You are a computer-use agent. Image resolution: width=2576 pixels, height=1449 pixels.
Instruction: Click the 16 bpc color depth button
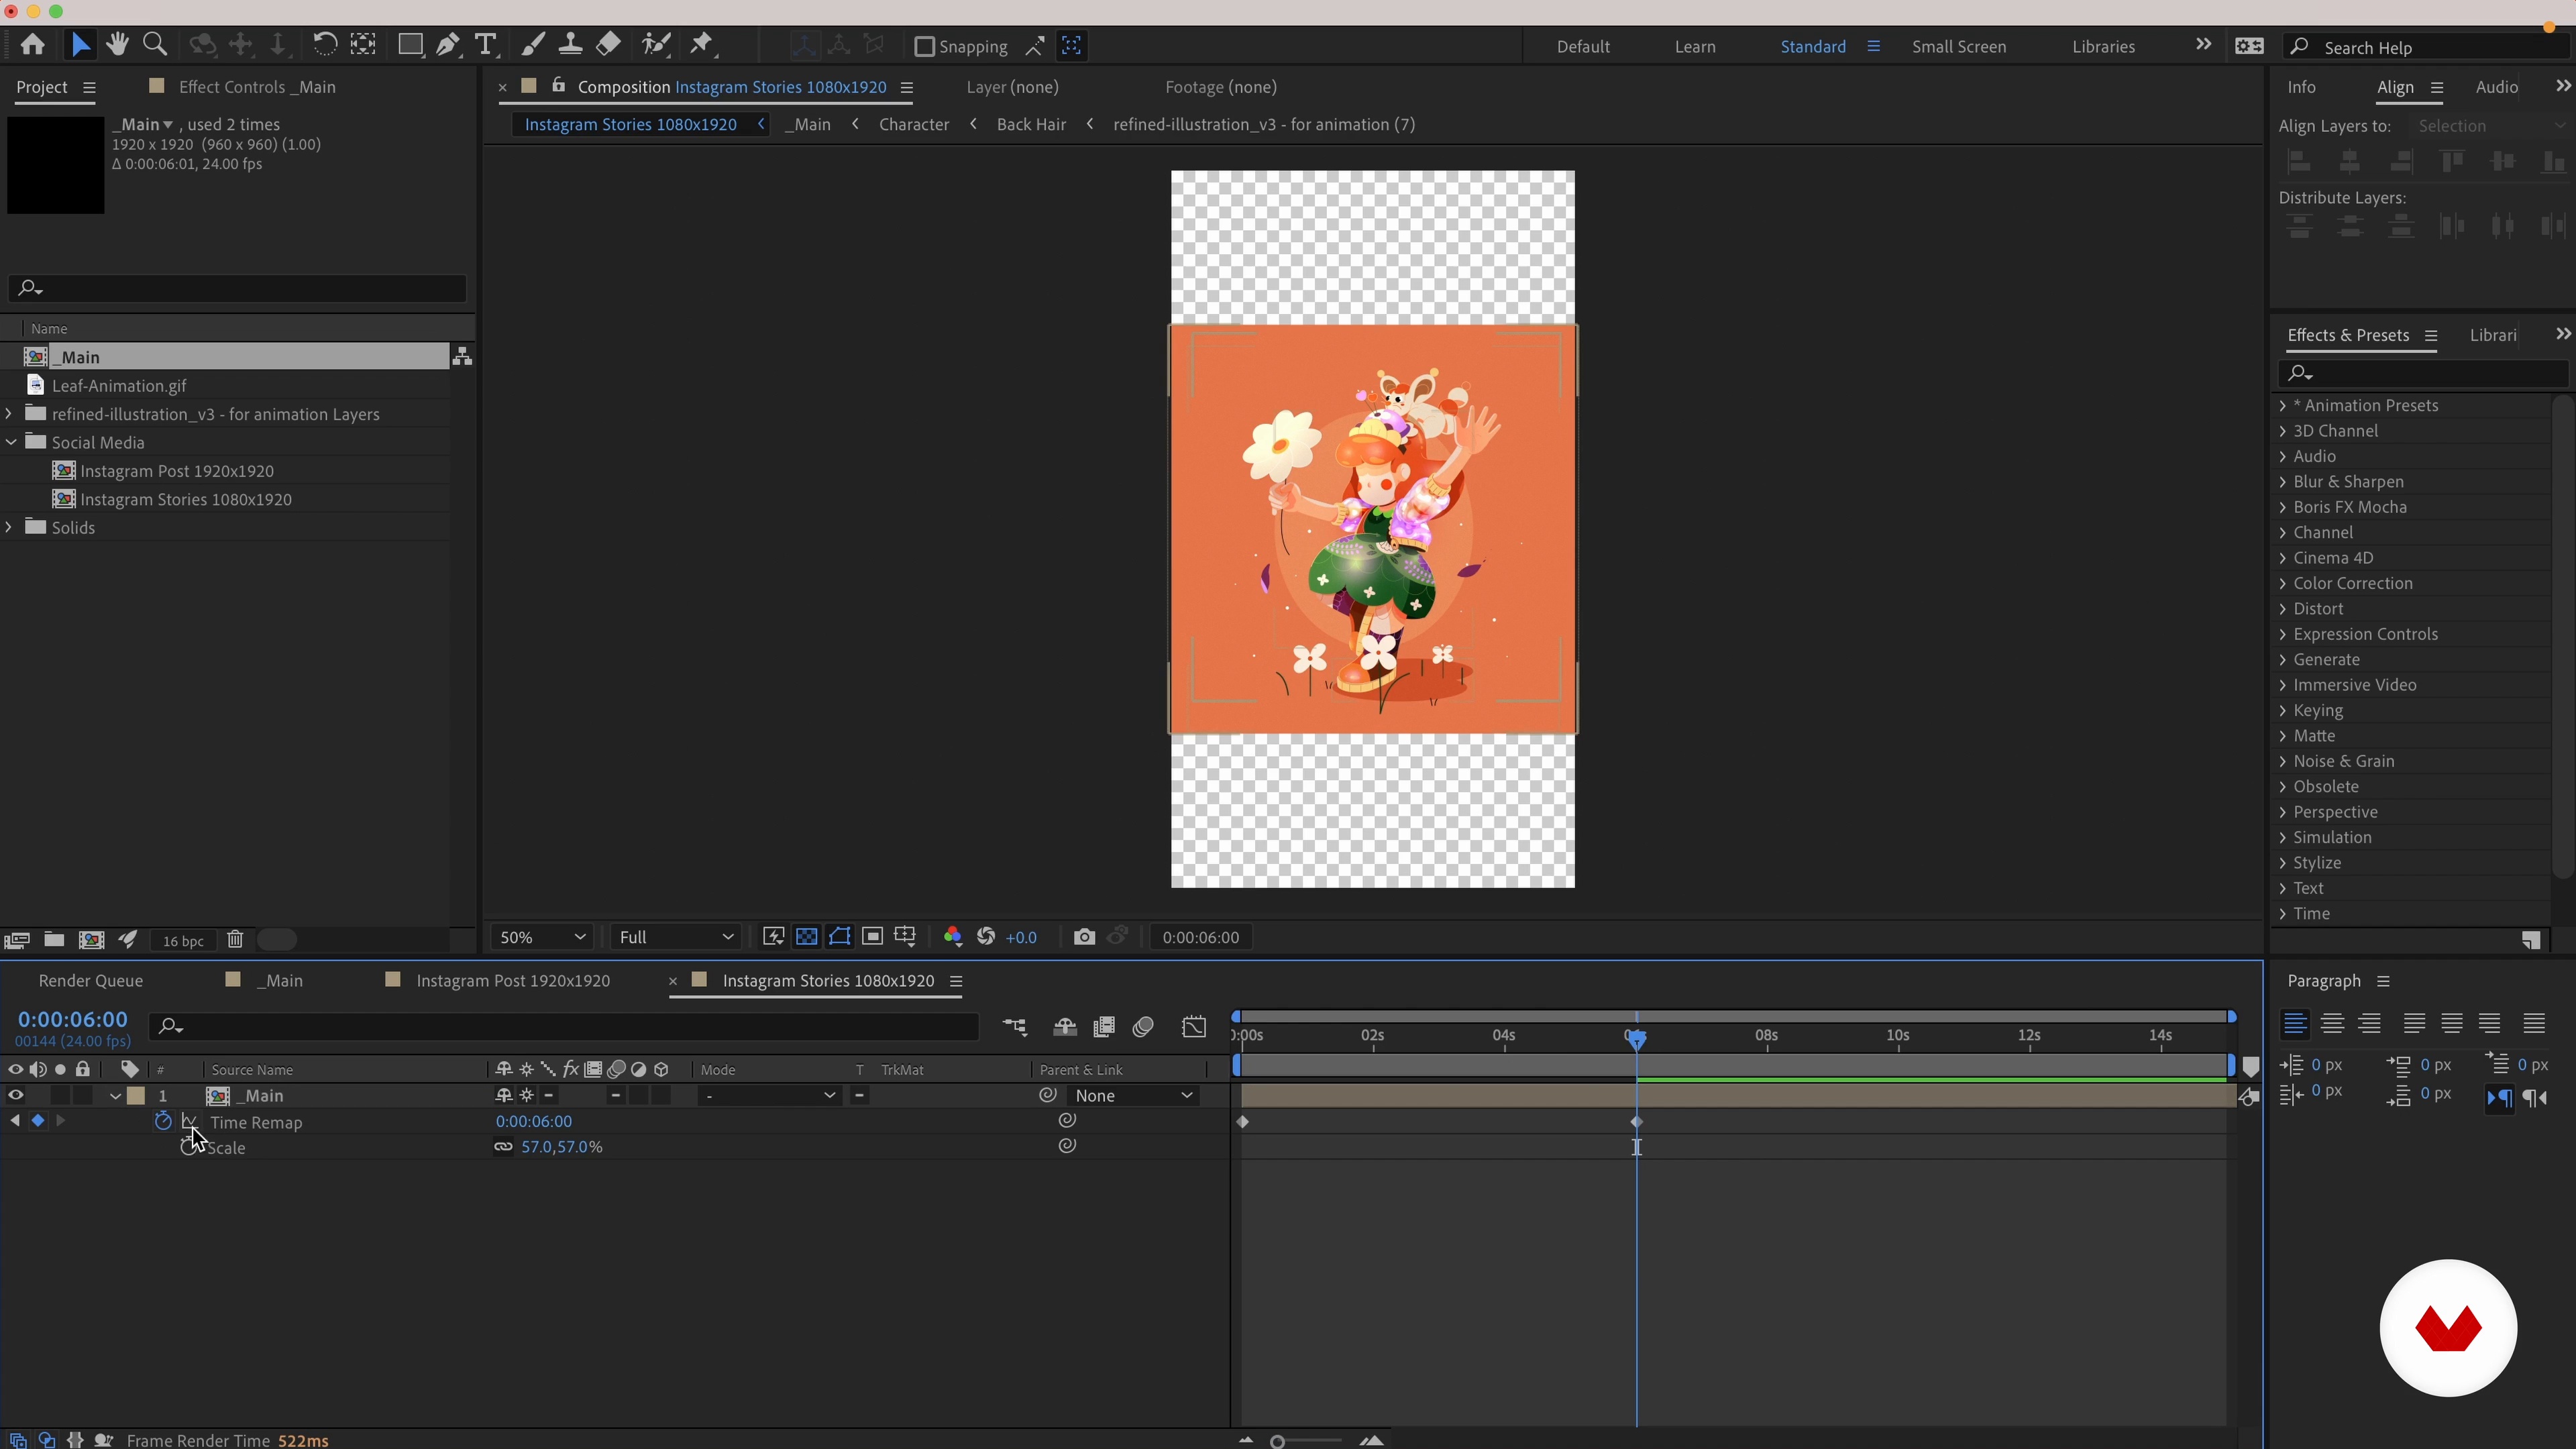click(183, 941)
